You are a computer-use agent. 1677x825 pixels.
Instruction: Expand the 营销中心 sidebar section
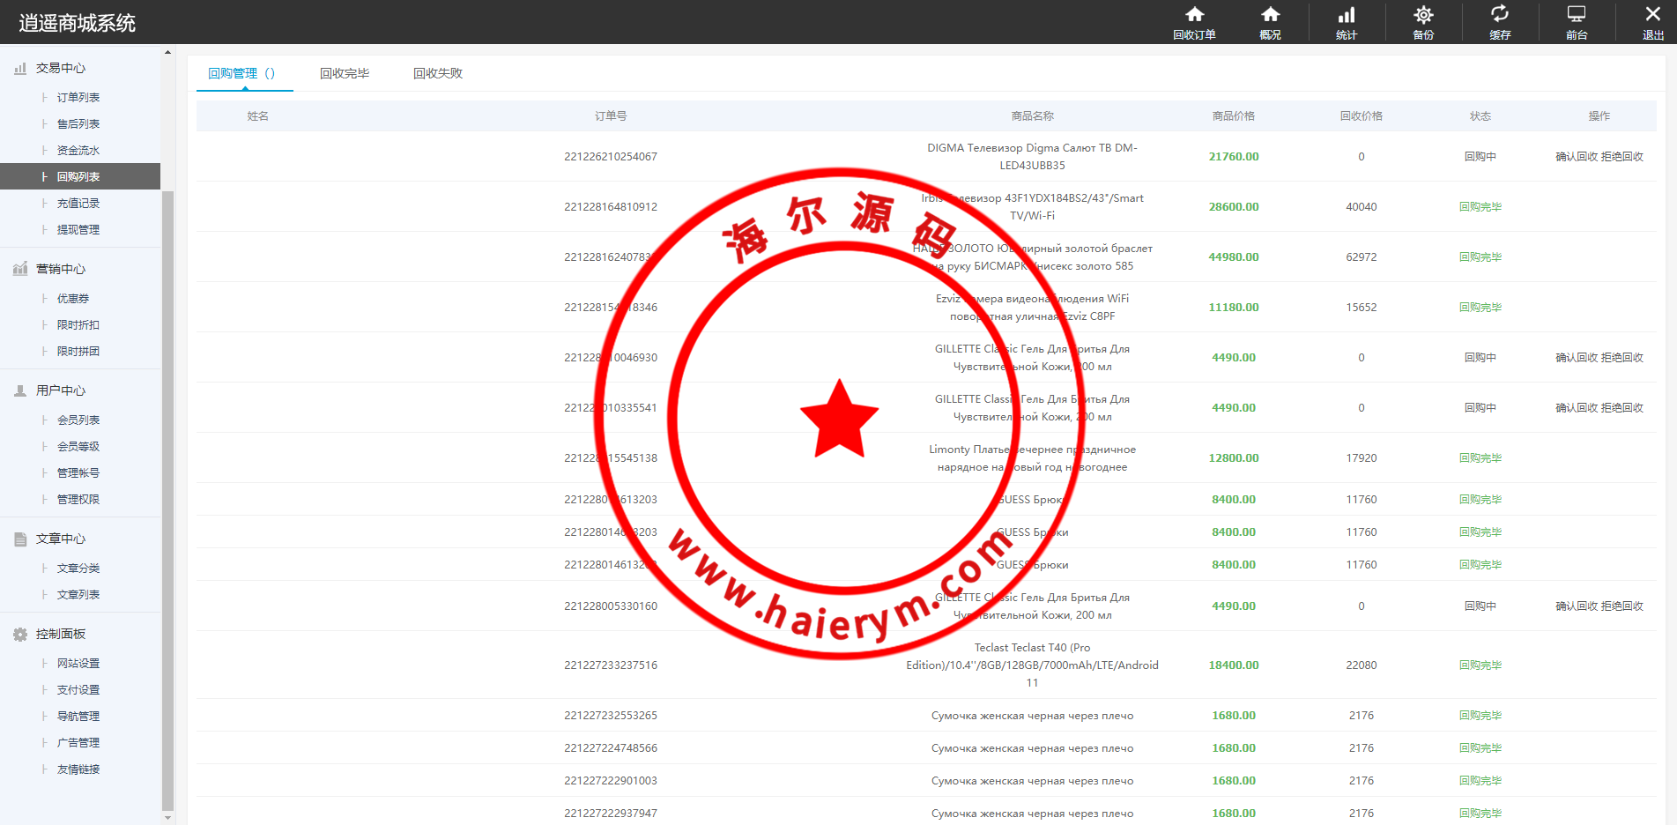pos(61,269)
